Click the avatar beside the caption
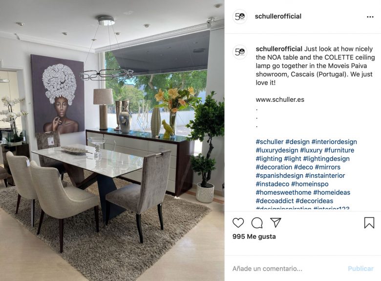 240,52
